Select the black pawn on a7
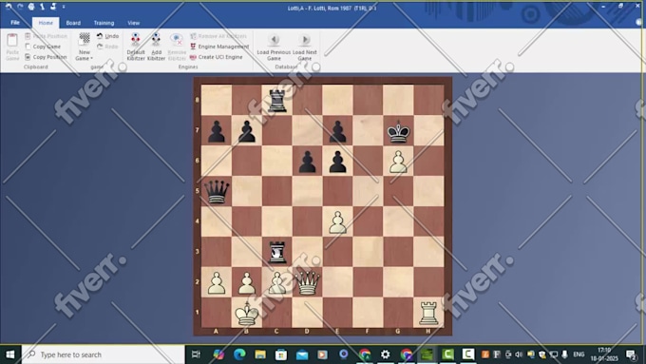 (217, 130)
